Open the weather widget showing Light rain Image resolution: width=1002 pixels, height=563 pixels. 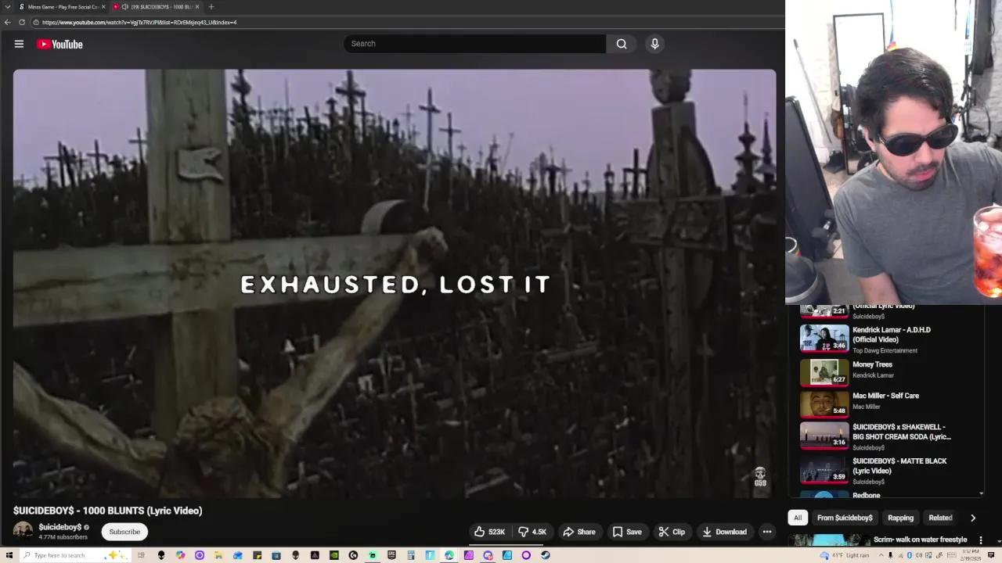[845, 555]
